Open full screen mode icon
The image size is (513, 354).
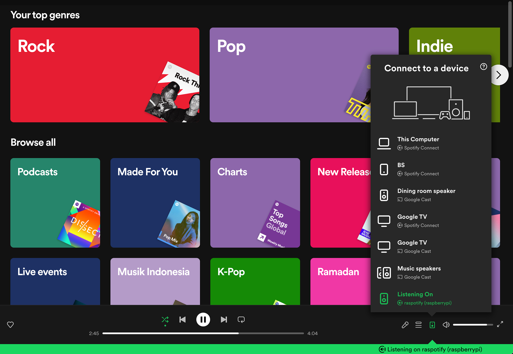[x=500, y=324]
